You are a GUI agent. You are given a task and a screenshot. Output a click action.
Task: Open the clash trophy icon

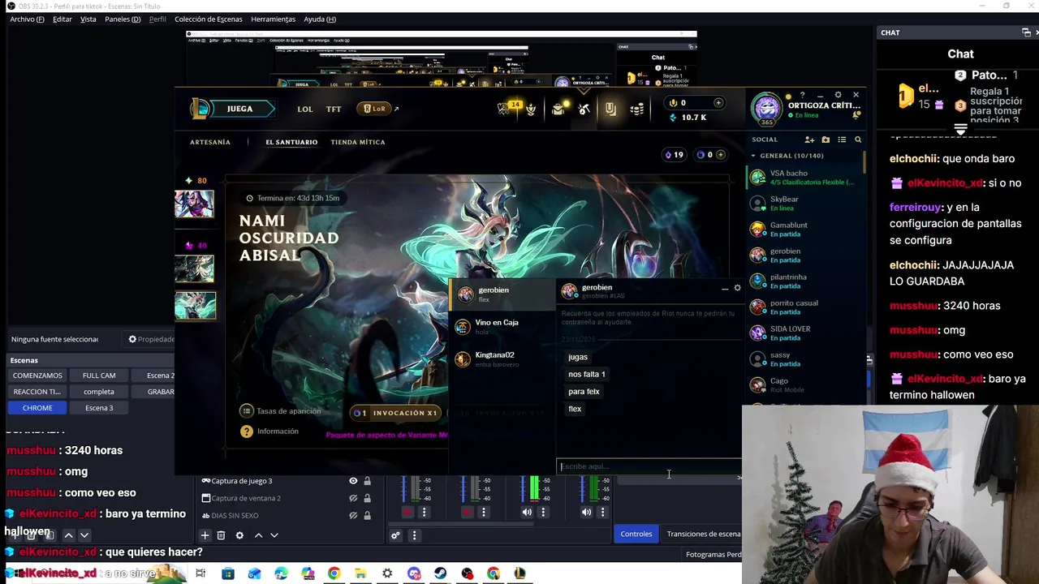[531, 109]
